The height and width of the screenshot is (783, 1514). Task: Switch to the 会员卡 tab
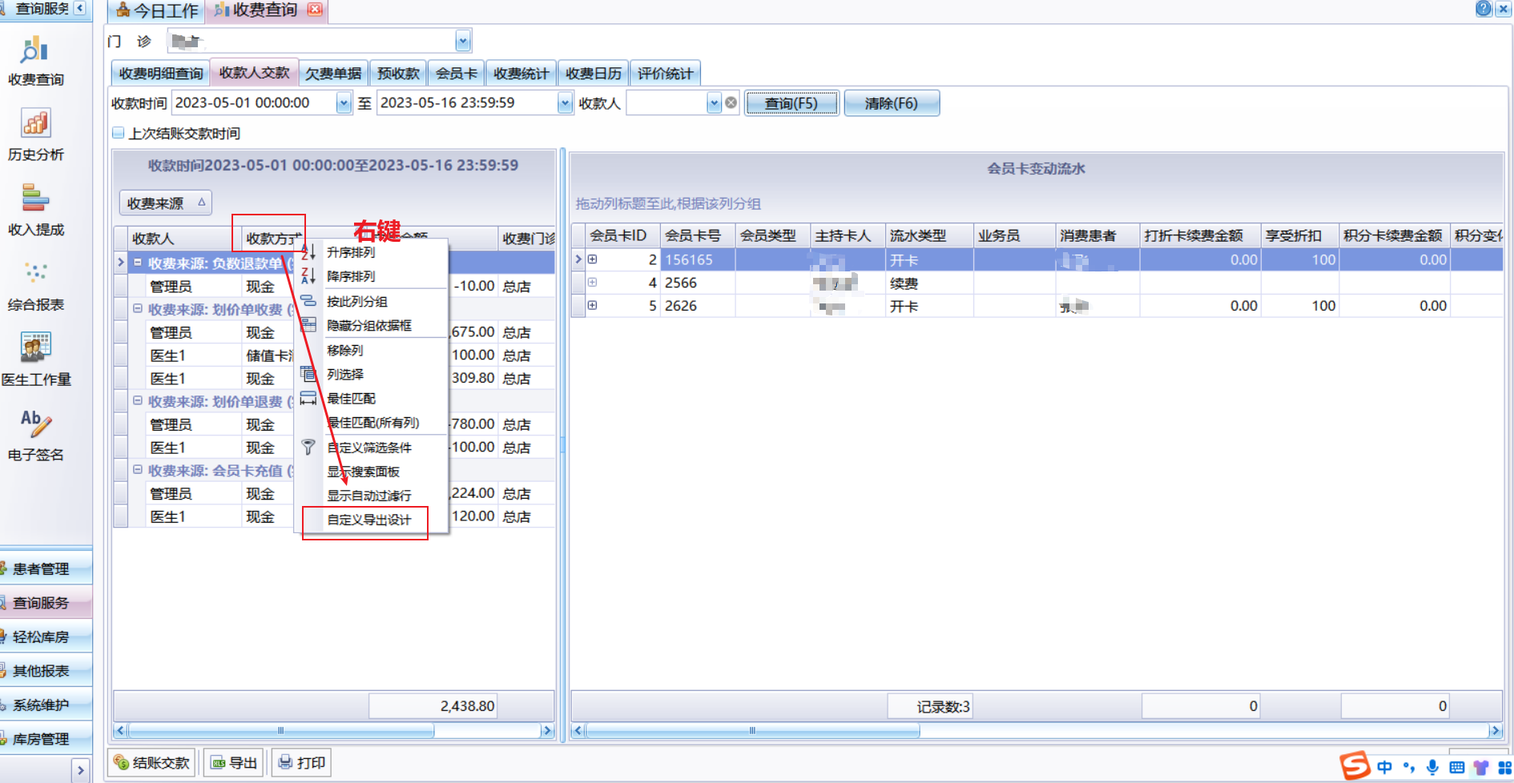click(x=457, y=73)
